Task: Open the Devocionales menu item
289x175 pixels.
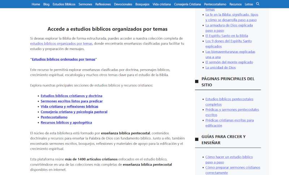Action: tap(123, 4)
